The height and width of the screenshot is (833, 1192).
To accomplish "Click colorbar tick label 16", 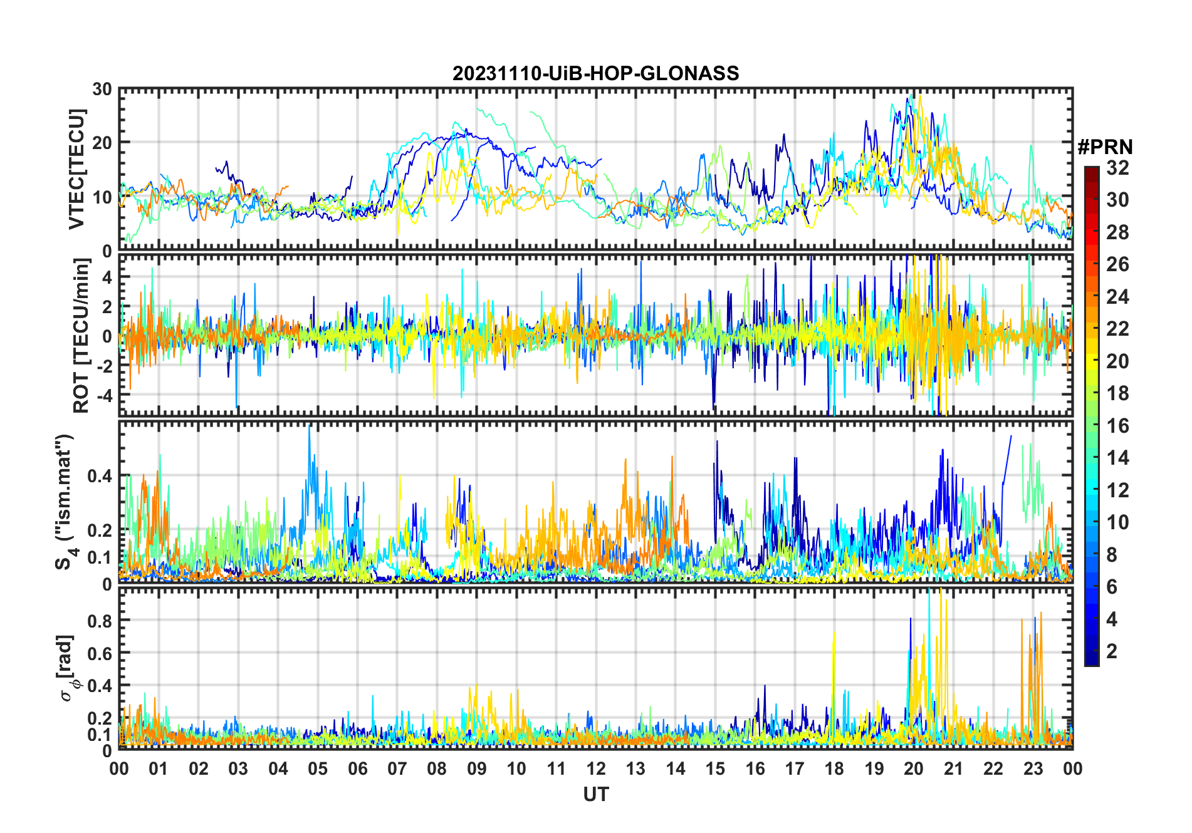I will pyautogui.click(x=1117, y=426).
